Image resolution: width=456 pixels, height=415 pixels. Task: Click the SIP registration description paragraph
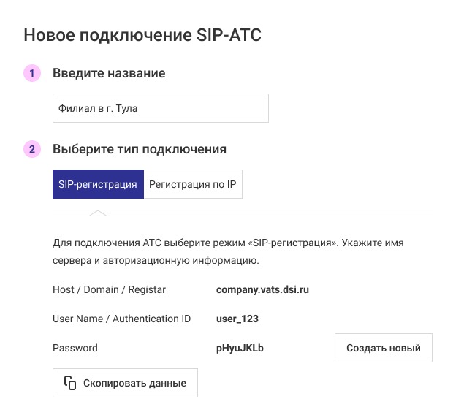pyautogui.click(x=228, y=251)
